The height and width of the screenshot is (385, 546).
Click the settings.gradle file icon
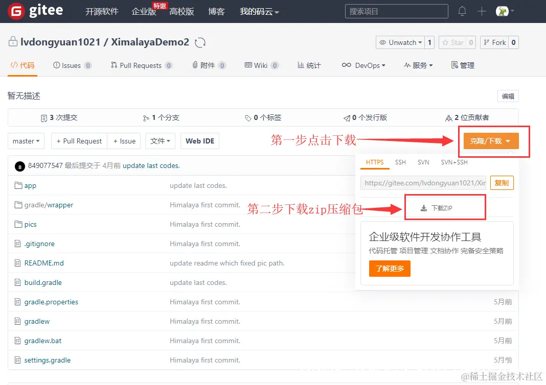click(x=18, y=360)
